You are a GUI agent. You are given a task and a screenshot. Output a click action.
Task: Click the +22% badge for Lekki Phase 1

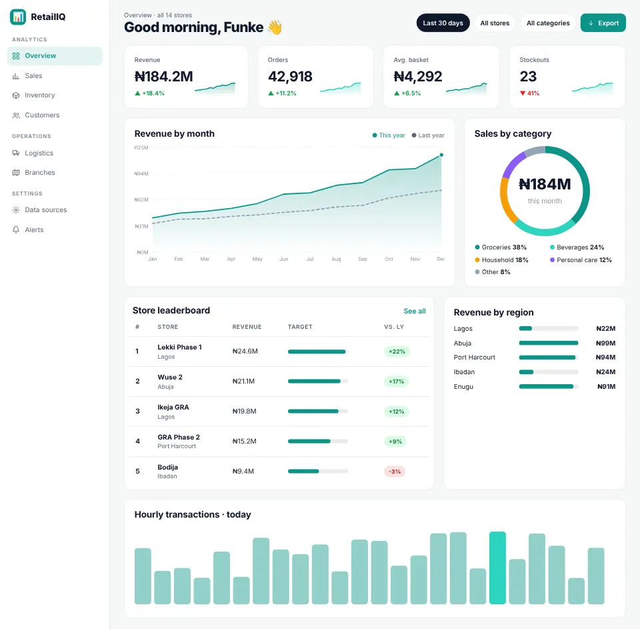[397, 352]
